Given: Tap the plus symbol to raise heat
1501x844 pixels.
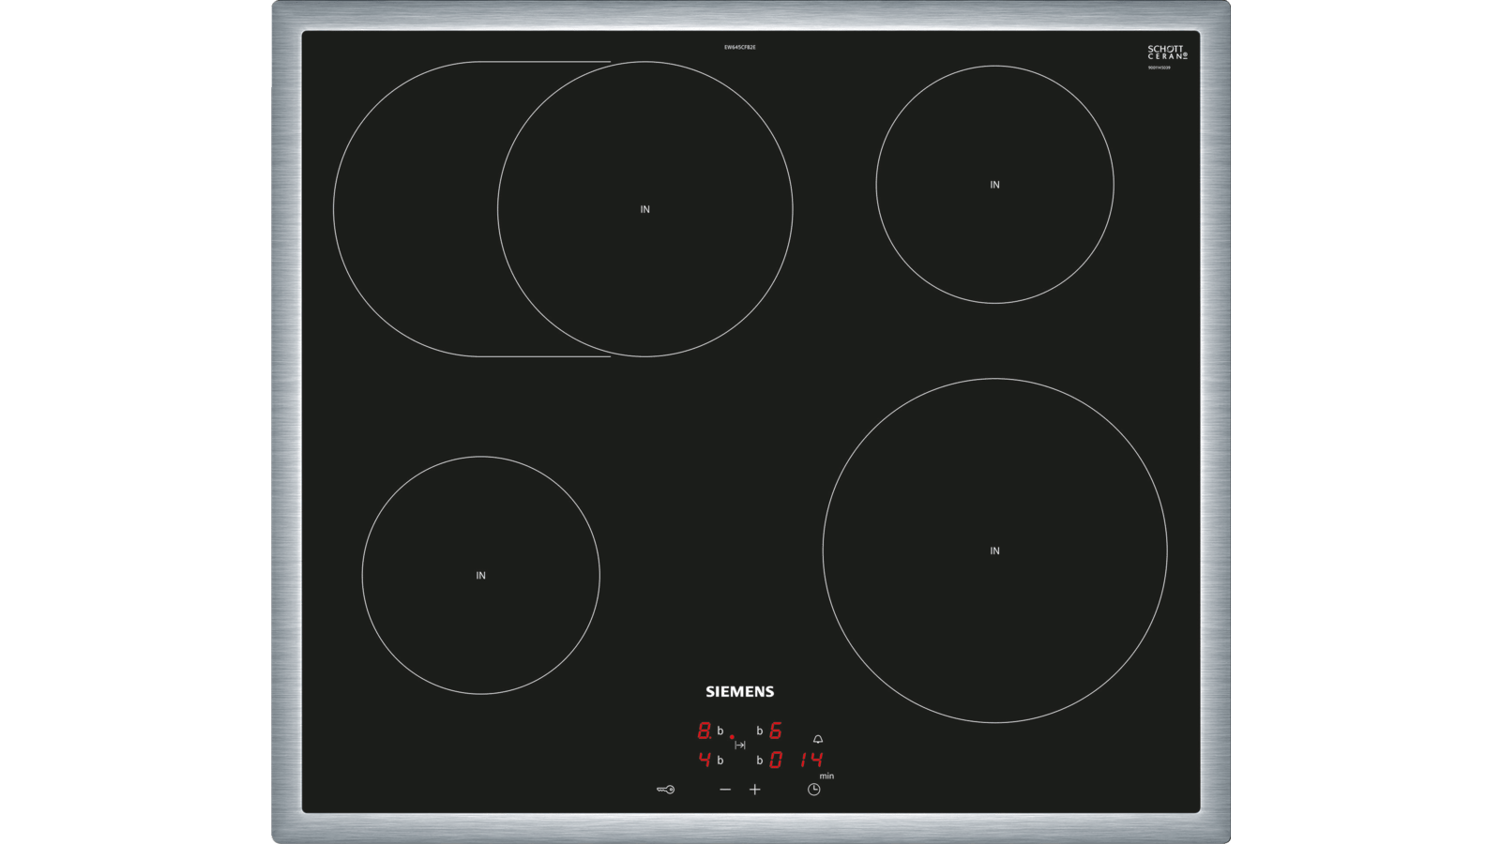Looking at the screenshot, I should click(x=755, y=790).
